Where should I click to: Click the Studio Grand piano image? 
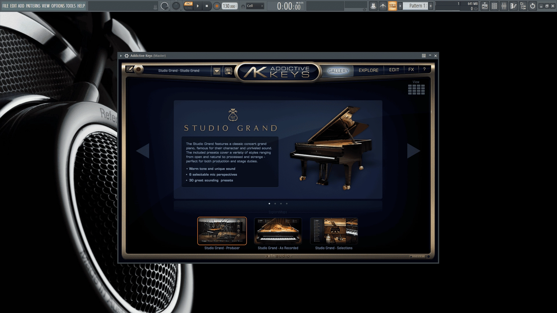click(x=331, y=148)
